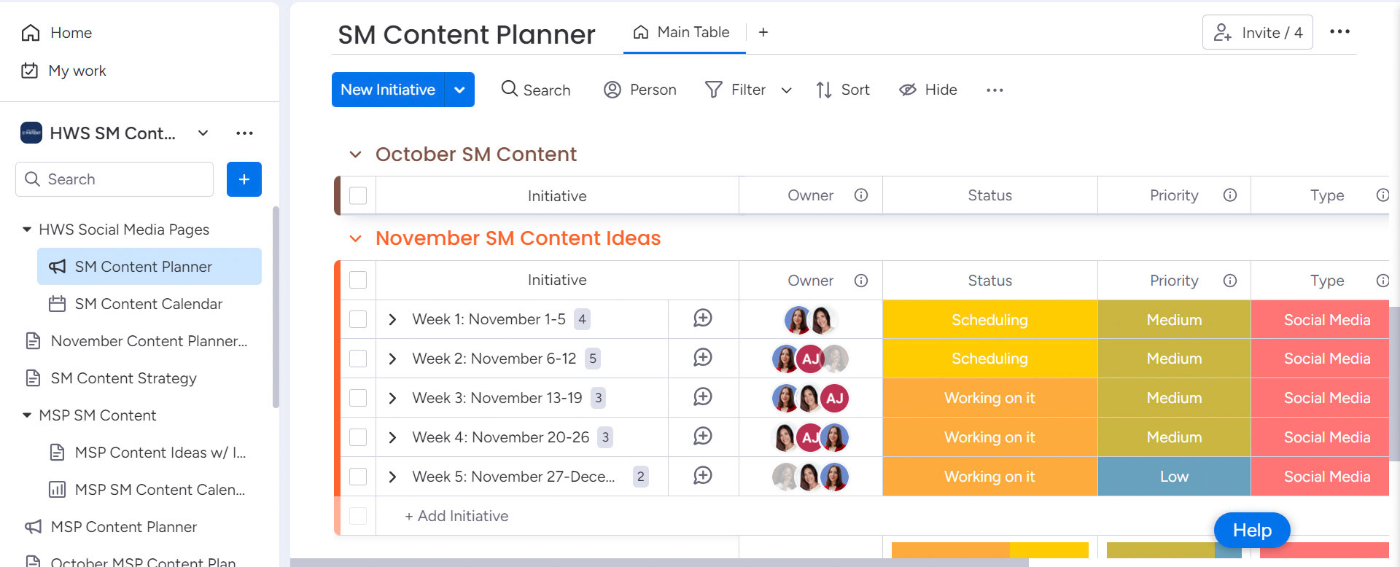Open New Initiative dropdown arrow
The height and width of the screenshot is (567, 1400).
(x=459, y=90)
